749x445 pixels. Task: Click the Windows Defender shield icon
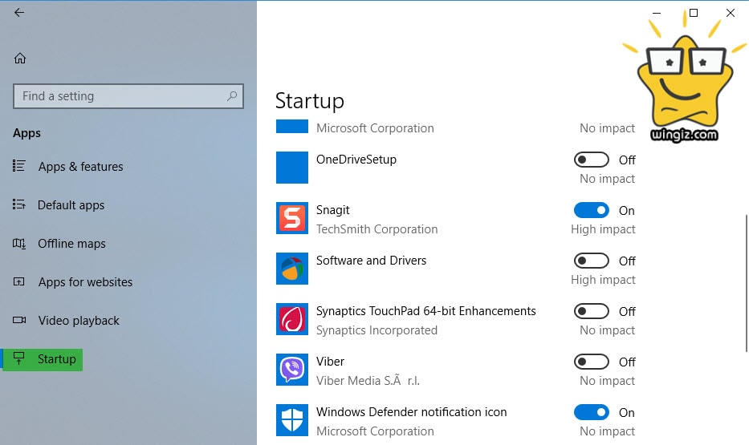point(292,420)
